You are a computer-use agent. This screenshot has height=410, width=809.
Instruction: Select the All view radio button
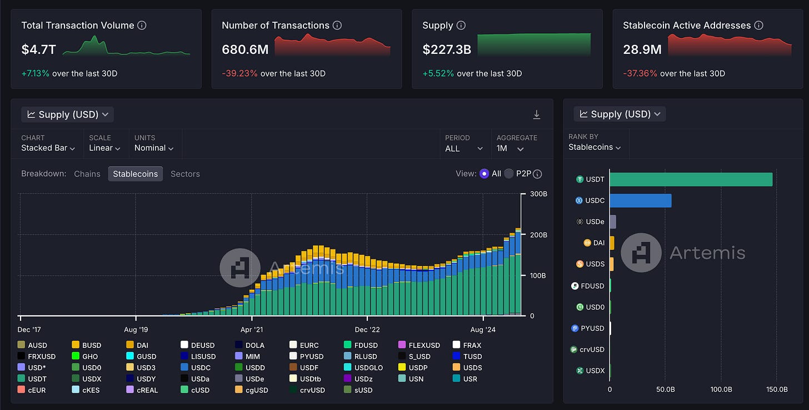[x=484, y=174]
